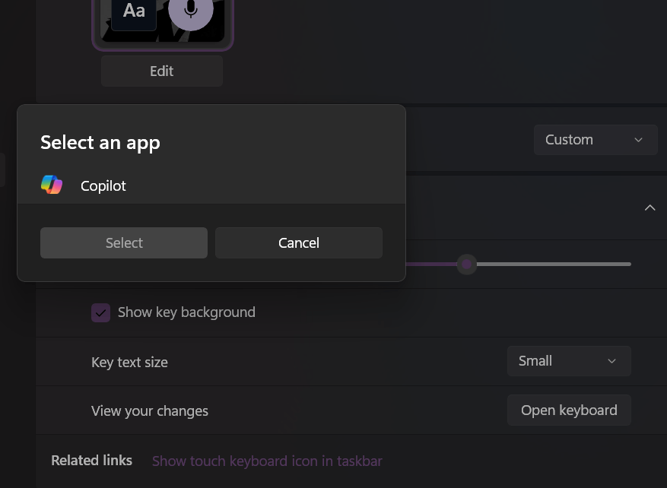Screen dimensions: 667x488
Task: Click the Show key background label text
Action: tap(186, 312)
